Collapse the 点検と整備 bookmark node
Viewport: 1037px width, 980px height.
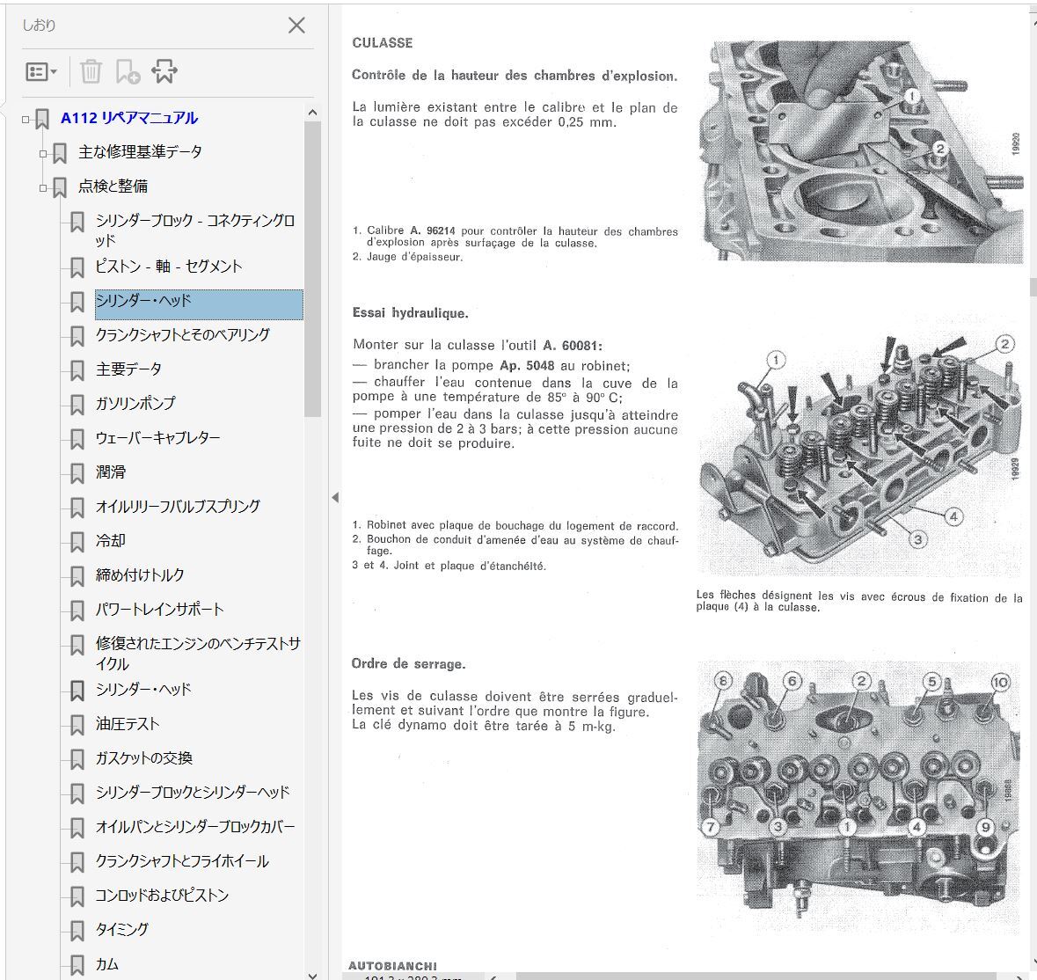42,188
